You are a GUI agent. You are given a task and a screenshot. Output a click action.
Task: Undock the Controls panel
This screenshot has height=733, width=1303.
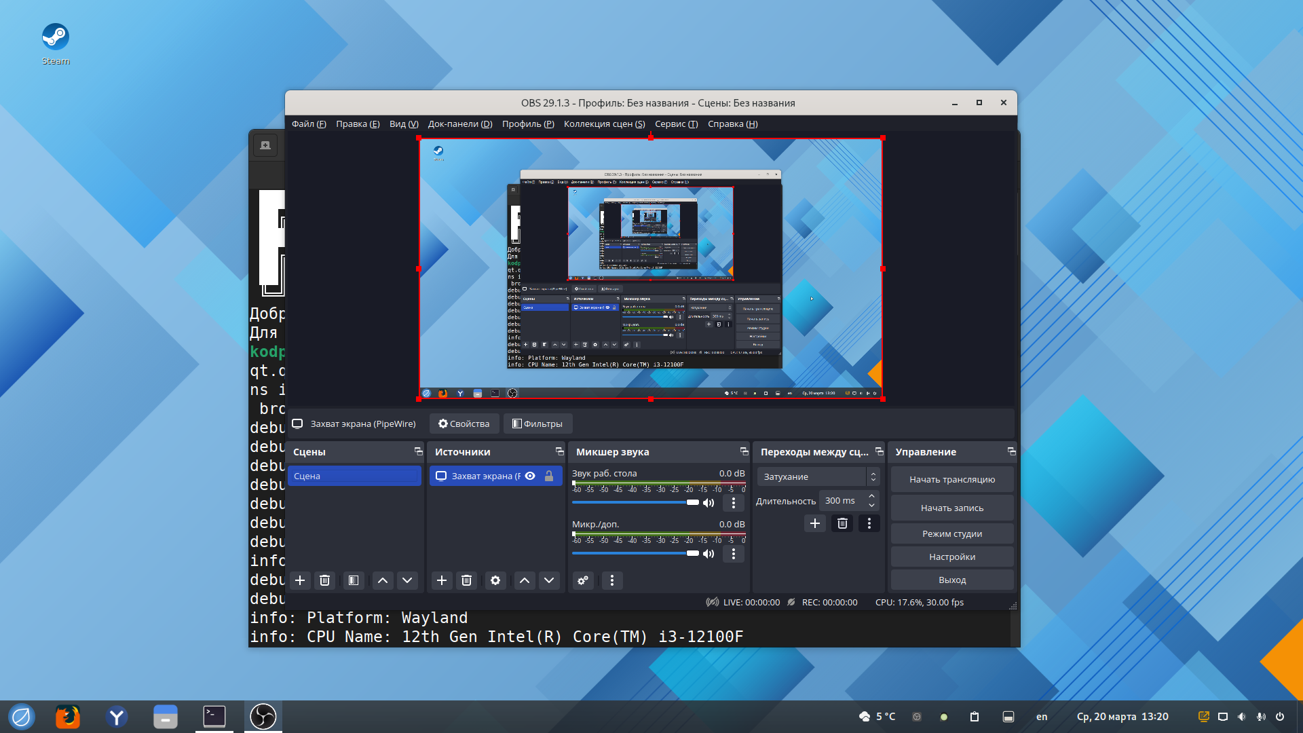[x=1011, y=451]
